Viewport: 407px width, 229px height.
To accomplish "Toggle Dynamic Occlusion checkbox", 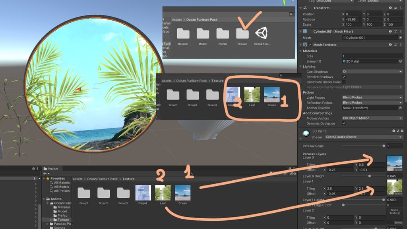I will tap(344, 124).
